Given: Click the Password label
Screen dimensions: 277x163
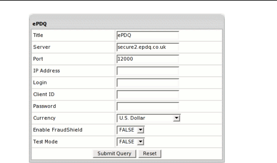Looking at the screenshot, I should [x=45, y=106].
